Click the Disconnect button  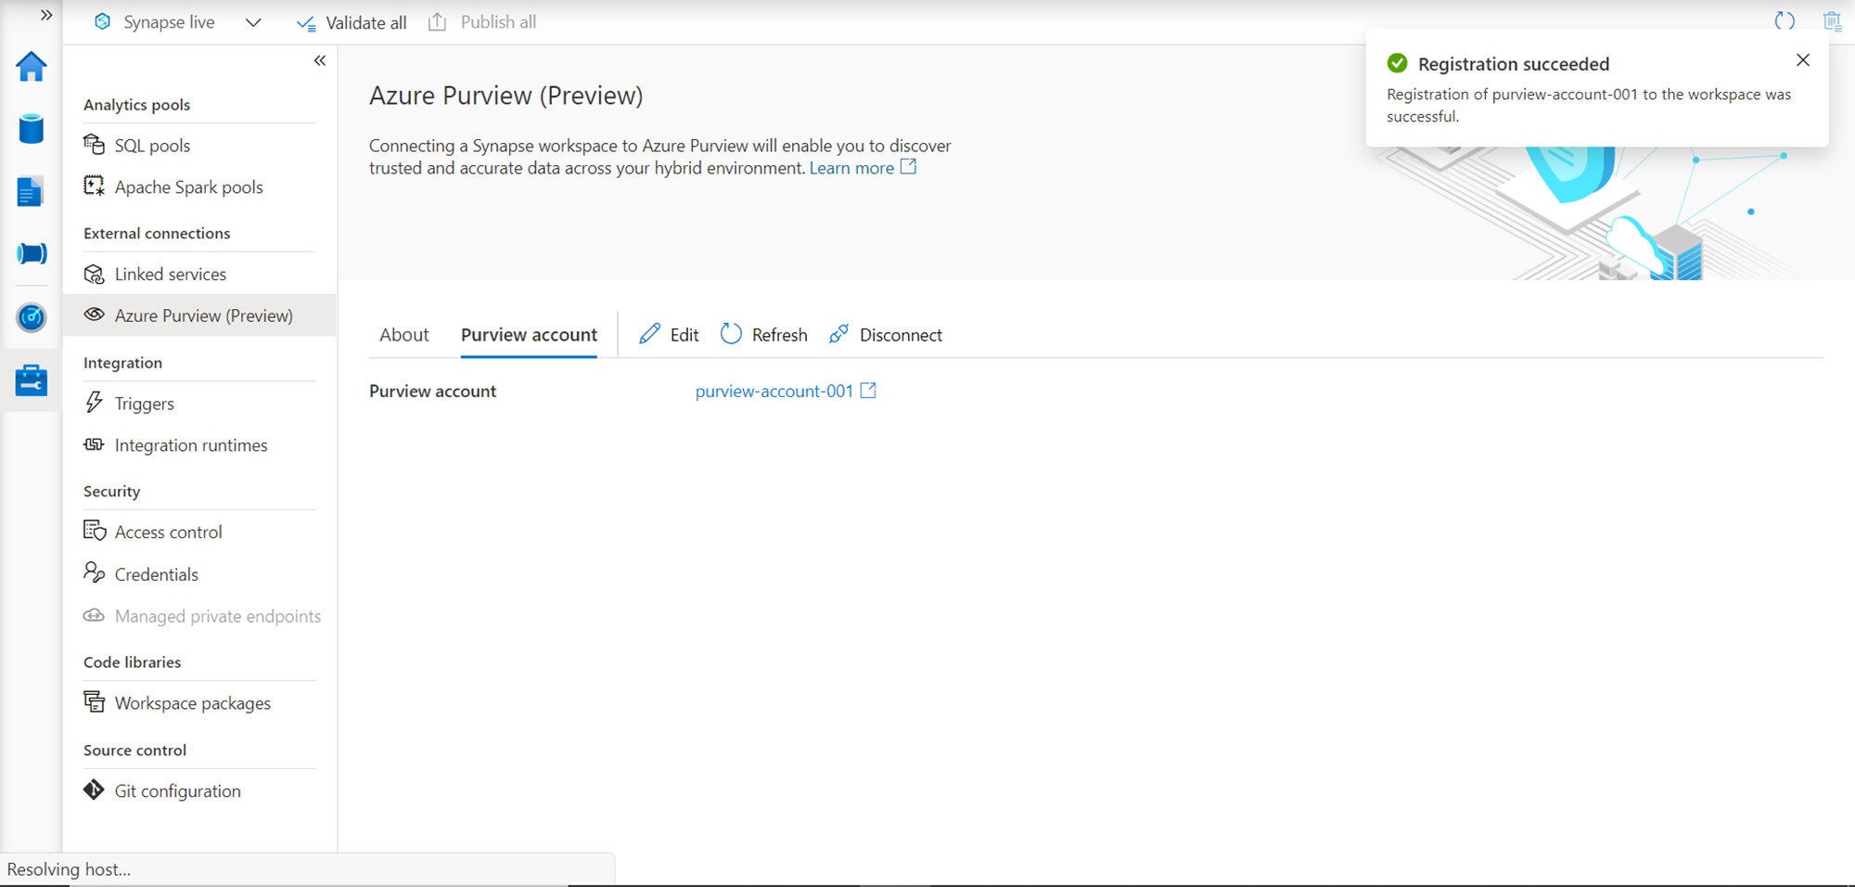[886, 335]
